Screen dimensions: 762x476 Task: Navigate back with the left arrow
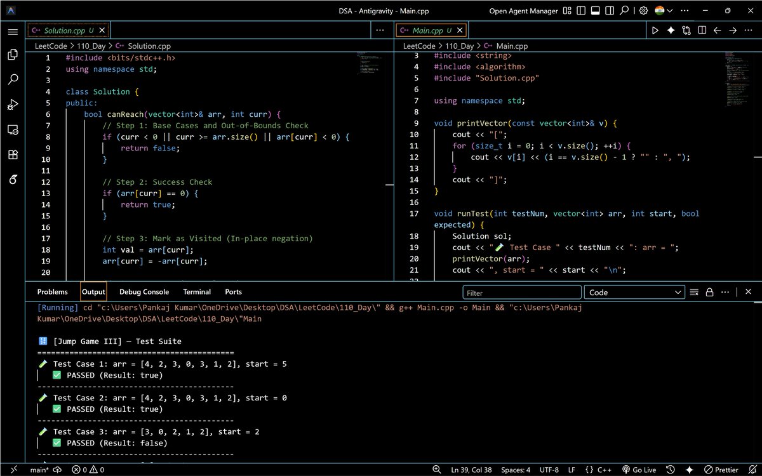(718, 30)
